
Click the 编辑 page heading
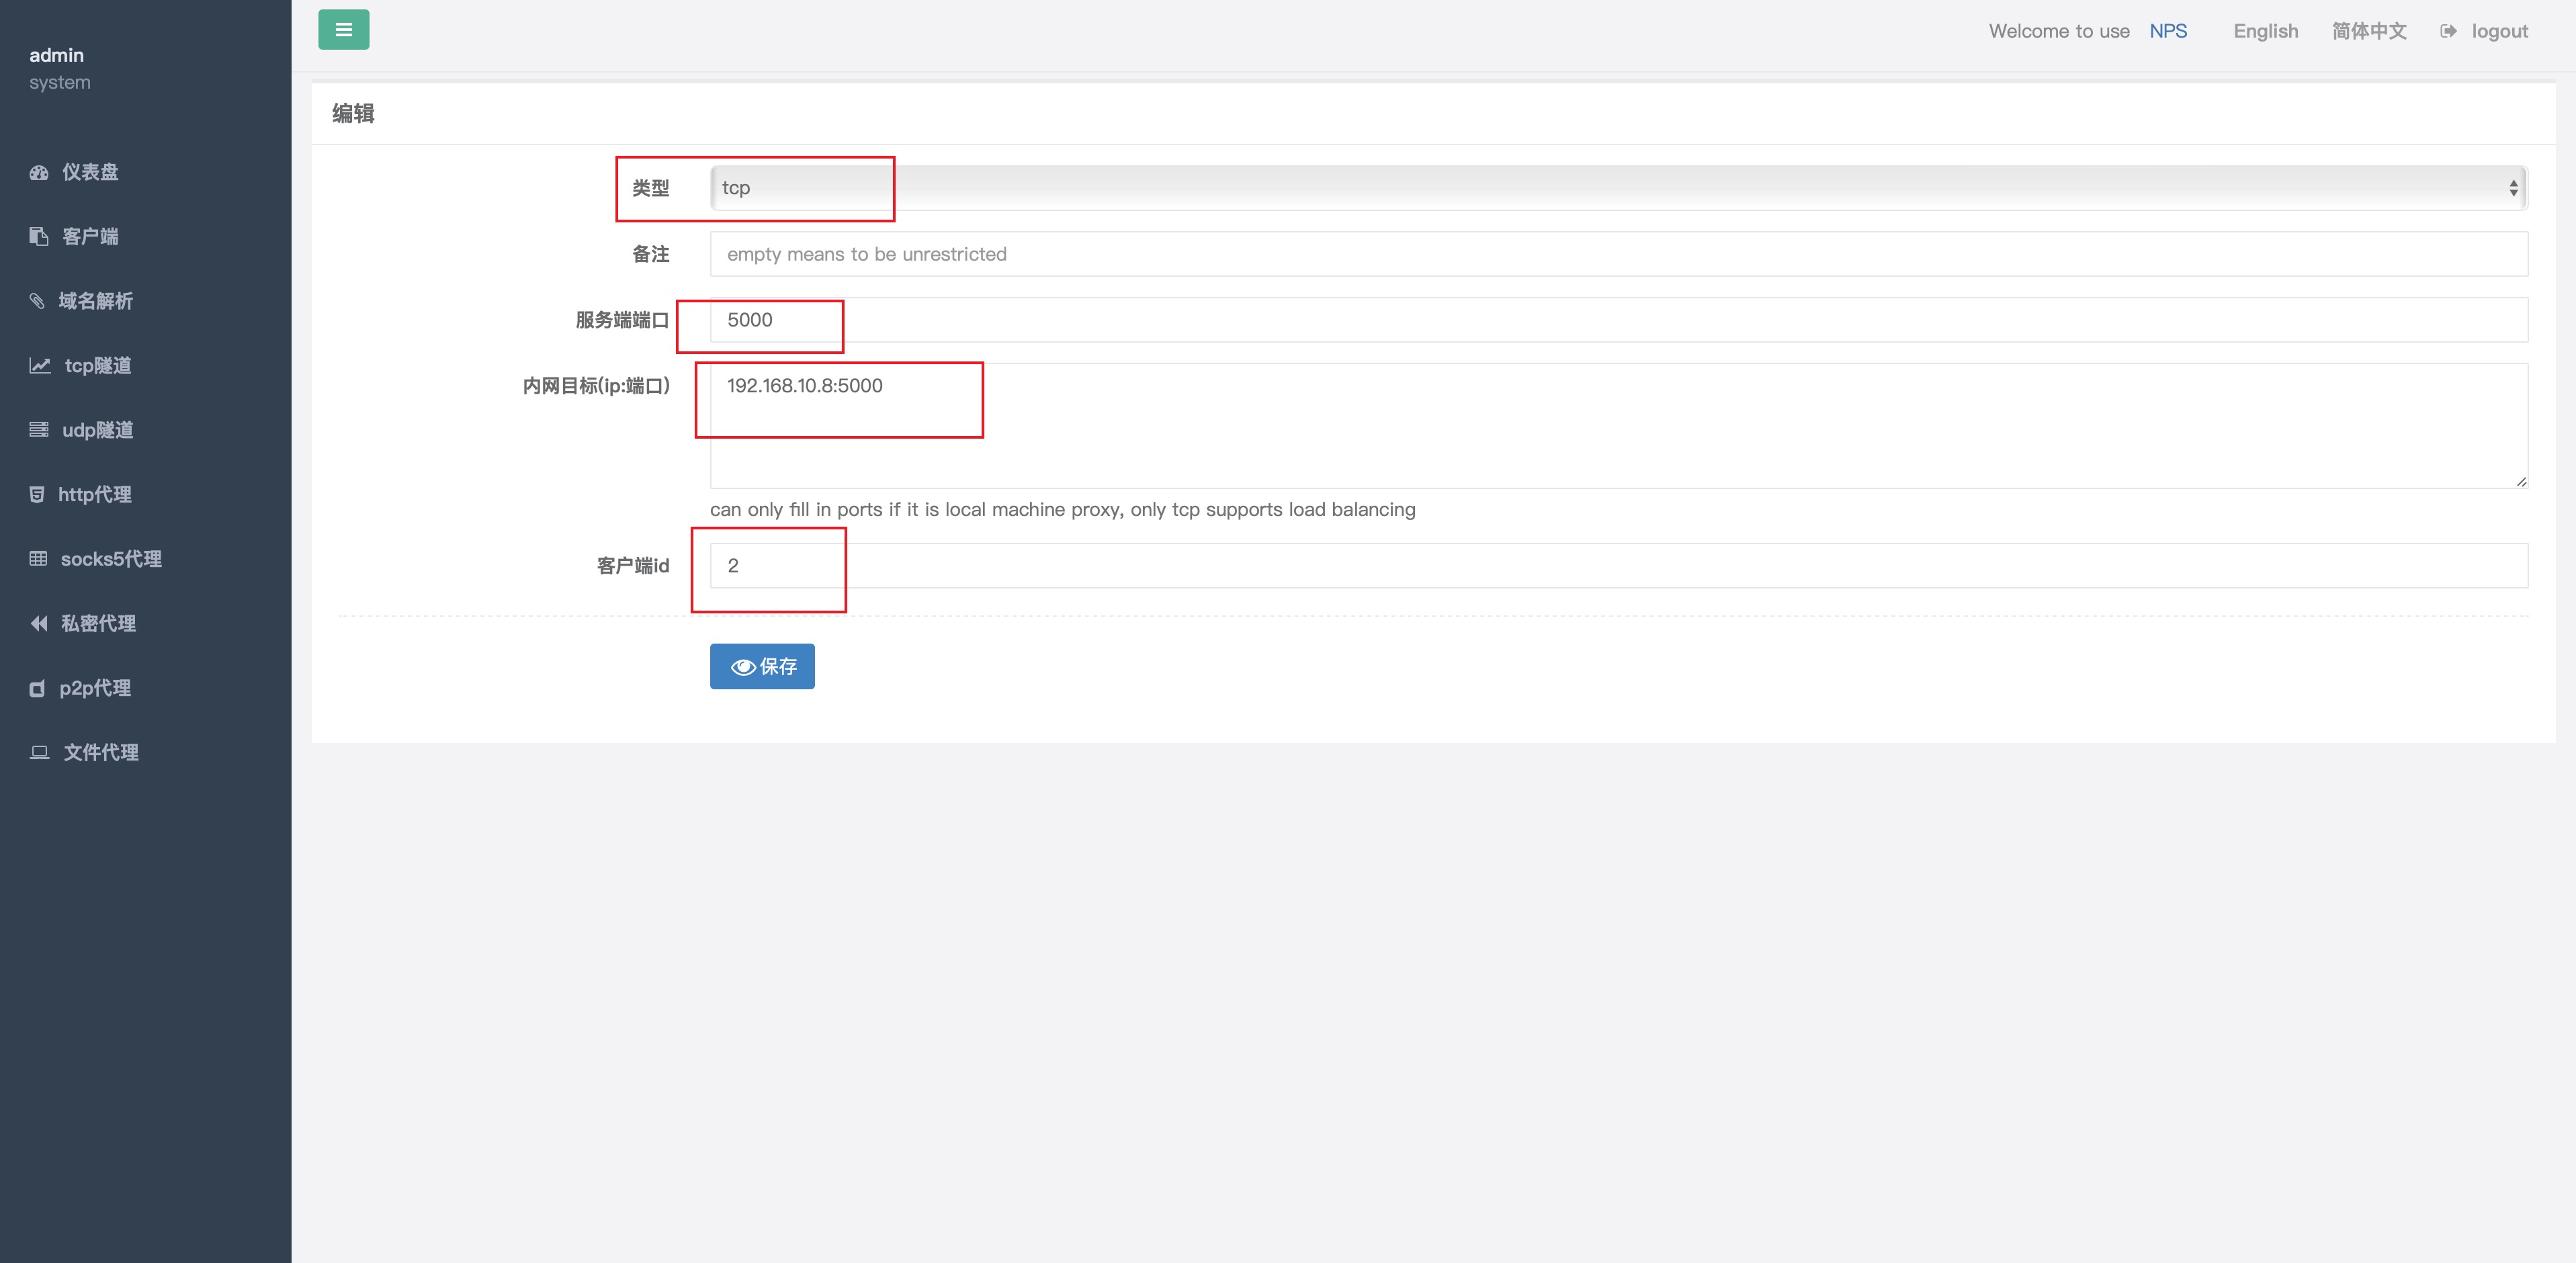point(353,114)
